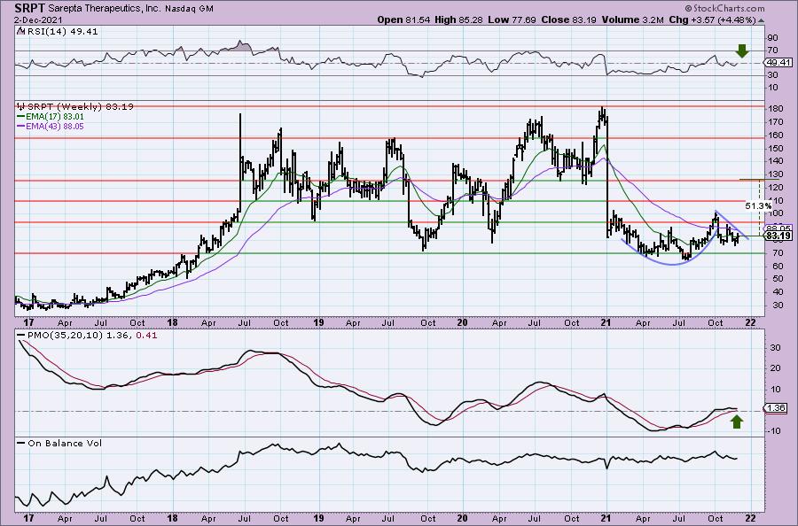Screen dimensions: 798x526
Task: Click the On Balance Vol legend label
Action: coord(65,443)
